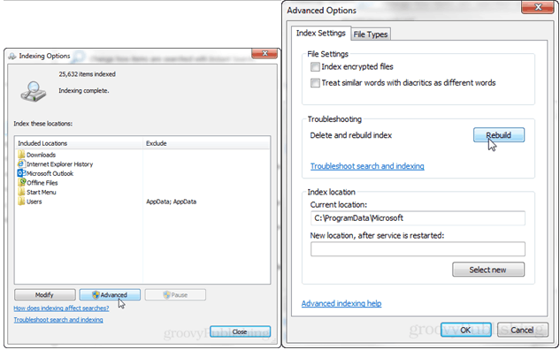
Task: Click the Current location path field
Action: [418, 218]
